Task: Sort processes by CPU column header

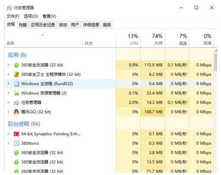Action: [128, 40]
